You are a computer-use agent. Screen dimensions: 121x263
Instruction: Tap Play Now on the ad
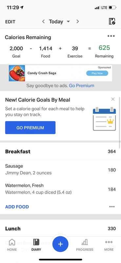click(97, 73)
